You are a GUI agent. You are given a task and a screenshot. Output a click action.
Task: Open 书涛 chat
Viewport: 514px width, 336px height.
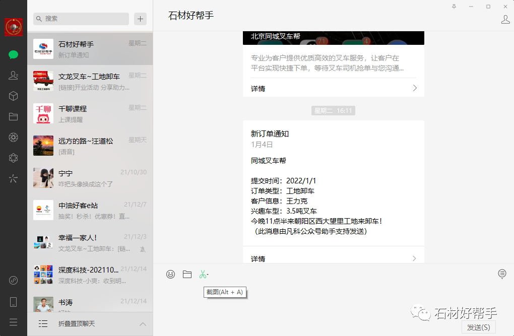[x=90, y=301]
